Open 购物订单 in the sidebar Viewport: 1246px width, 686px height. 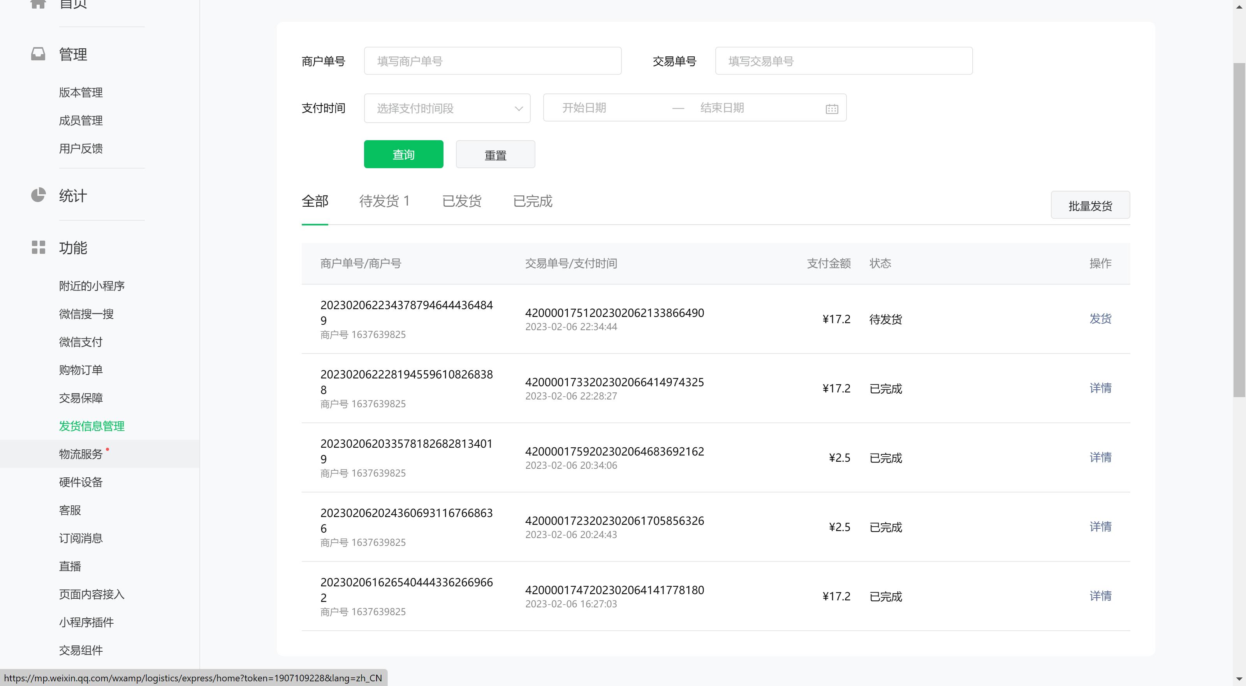click(x=81, y=370)
